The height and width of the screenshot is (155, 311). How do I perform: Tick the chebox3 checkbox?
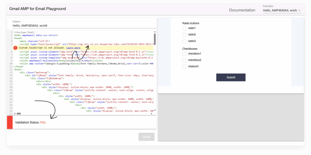tap(184, 67)
